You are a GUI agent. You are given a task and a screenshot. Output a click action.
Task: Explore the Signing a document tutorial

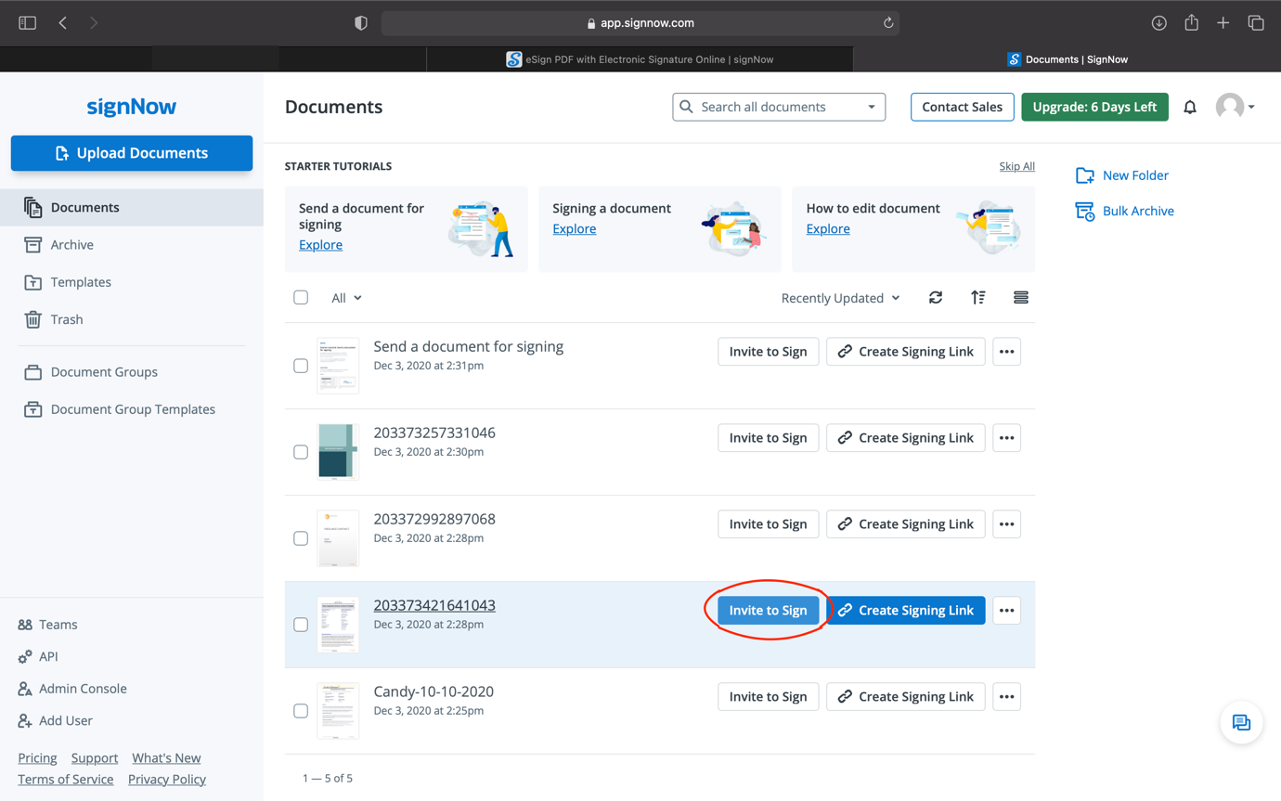[575, 229]
